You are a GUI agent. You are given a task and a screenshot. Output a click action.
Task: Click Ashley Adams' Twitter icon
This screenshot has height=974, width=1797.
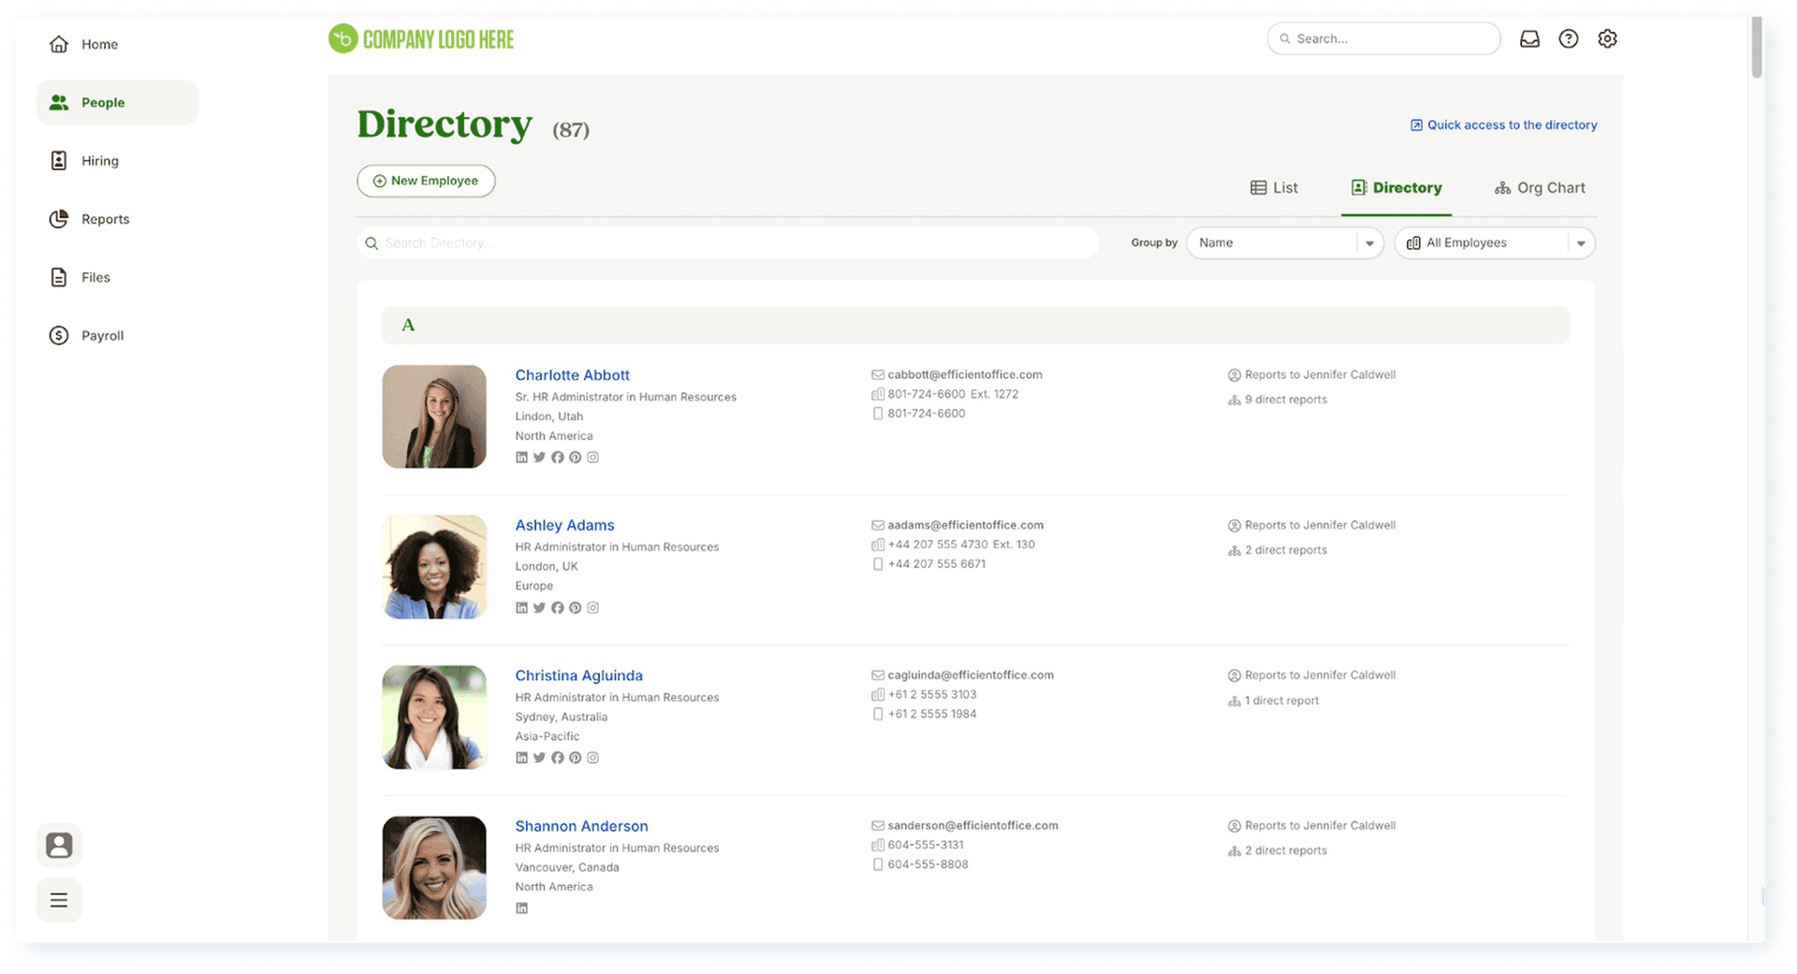click(x=539, y=608)
